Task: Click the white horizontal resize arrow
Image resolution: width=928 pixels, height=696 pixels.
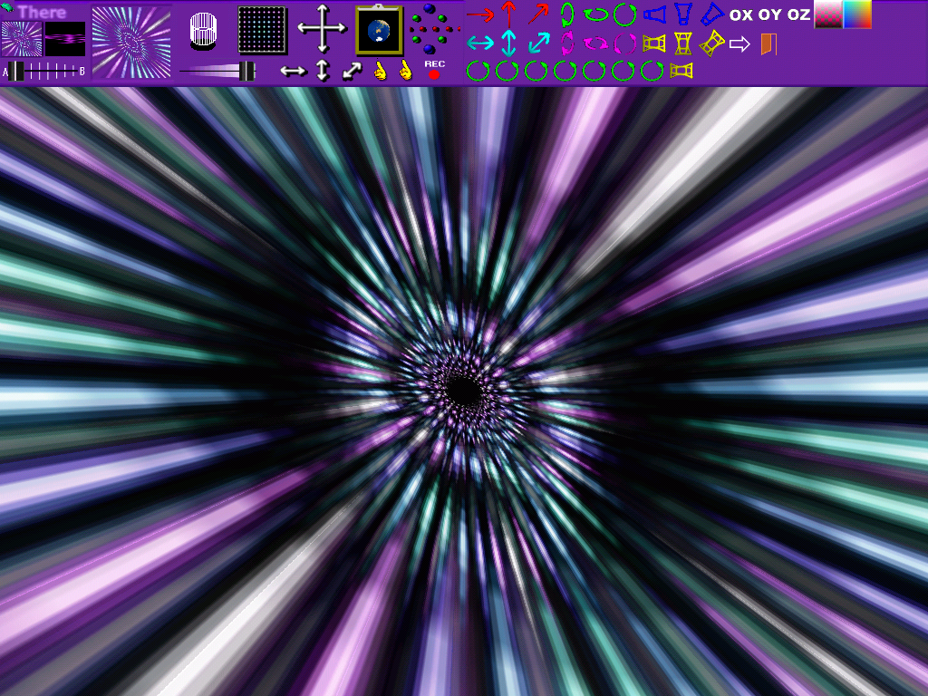Action: (x=294, y=72)
